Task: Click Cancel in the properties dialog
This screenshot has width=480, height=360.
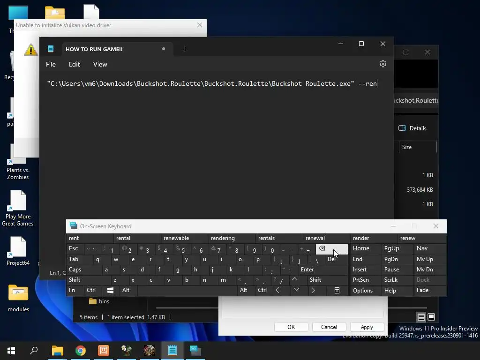Action: pyautogui.click(x=329, y=327)
